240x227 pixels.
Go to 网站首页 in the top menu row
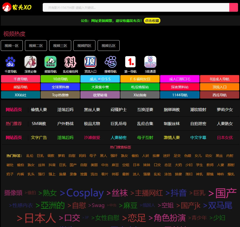click(14, 110)
